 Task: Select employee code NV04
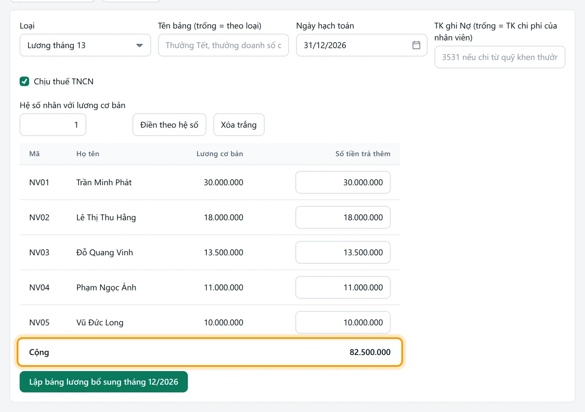pyautogui.click(x=39, y=287)
